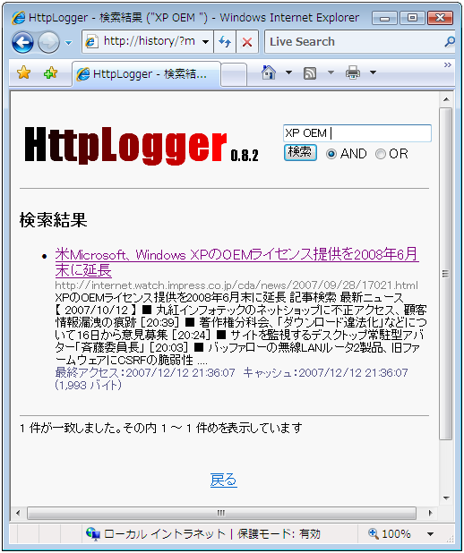Click the 検索結果 heading text
The width and height of the screenshot is (464, 553).
54,220
